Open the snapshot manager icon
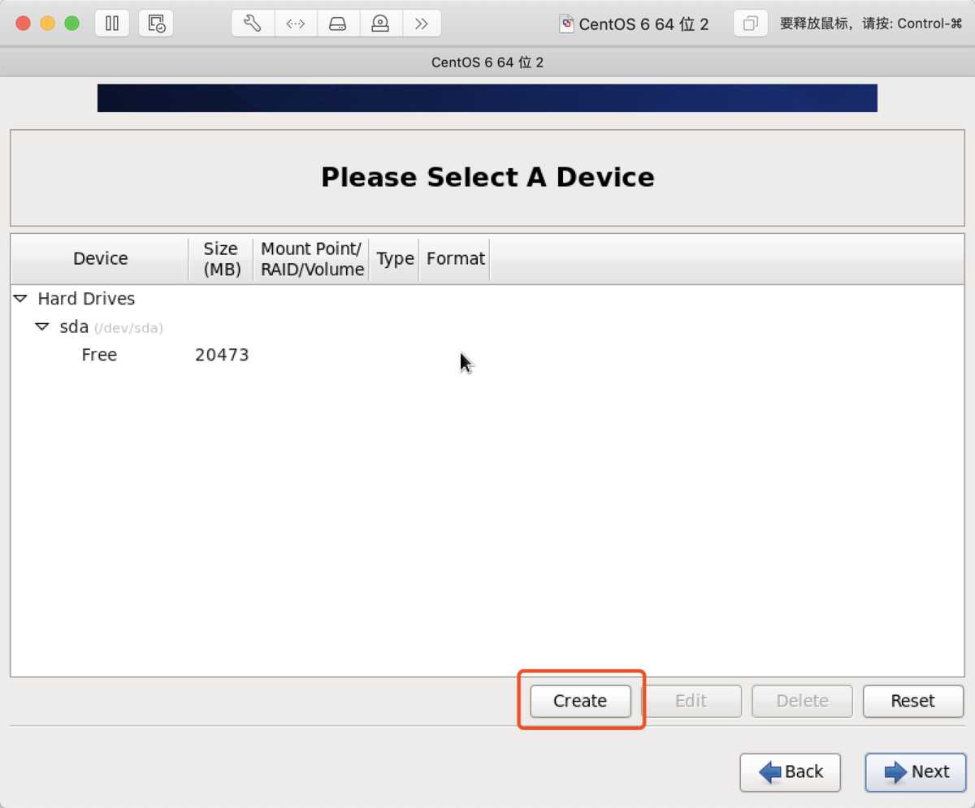 coord(156,24)
